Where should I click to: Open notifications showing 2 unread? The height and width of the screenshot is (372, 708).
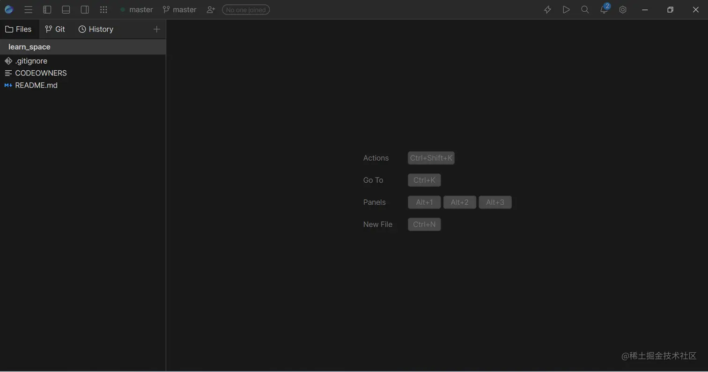pyautogui.click(x=604, y=10)
